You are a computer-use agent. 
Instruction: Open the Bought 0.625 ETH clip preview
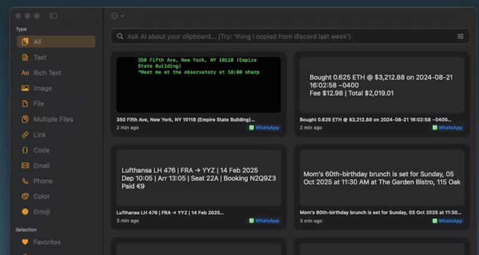(x=382, y=85)
